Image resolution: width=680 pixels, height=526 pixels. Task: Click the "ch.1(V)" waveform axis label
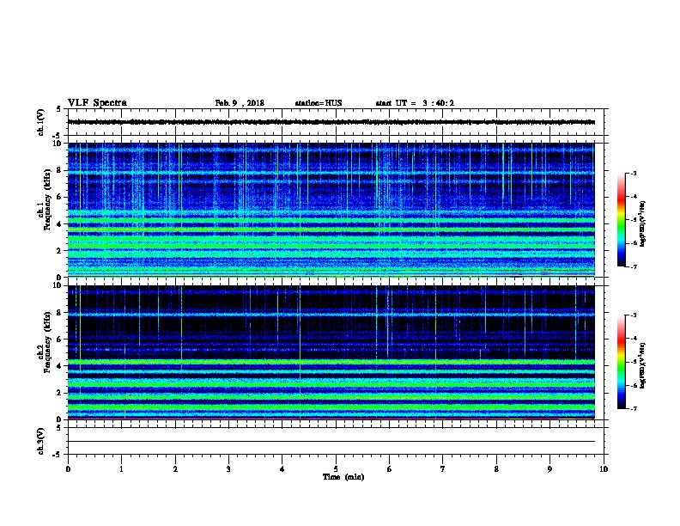40,122
